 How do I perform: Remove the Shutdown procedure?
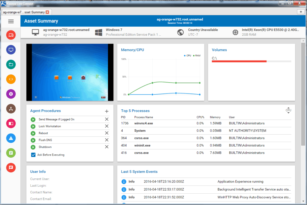coord(106,147)
